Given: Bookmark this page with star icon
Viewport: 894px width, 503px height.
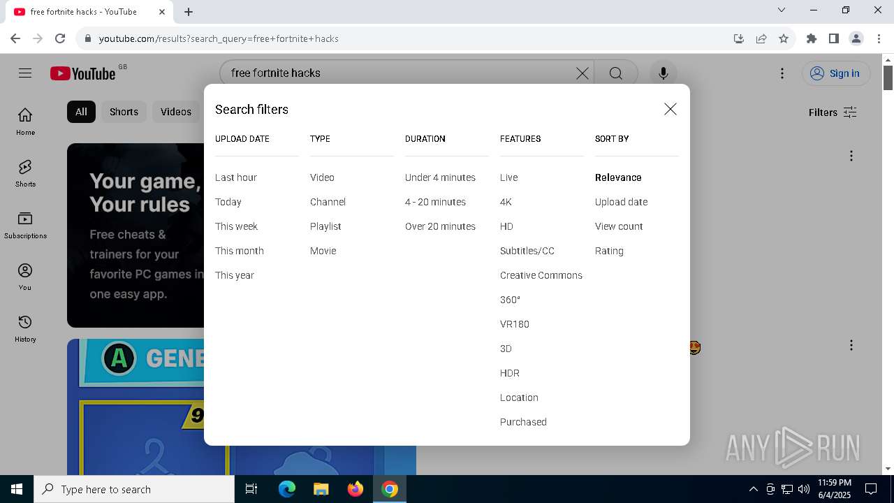Looking at the screenshot, I should 784,38.
